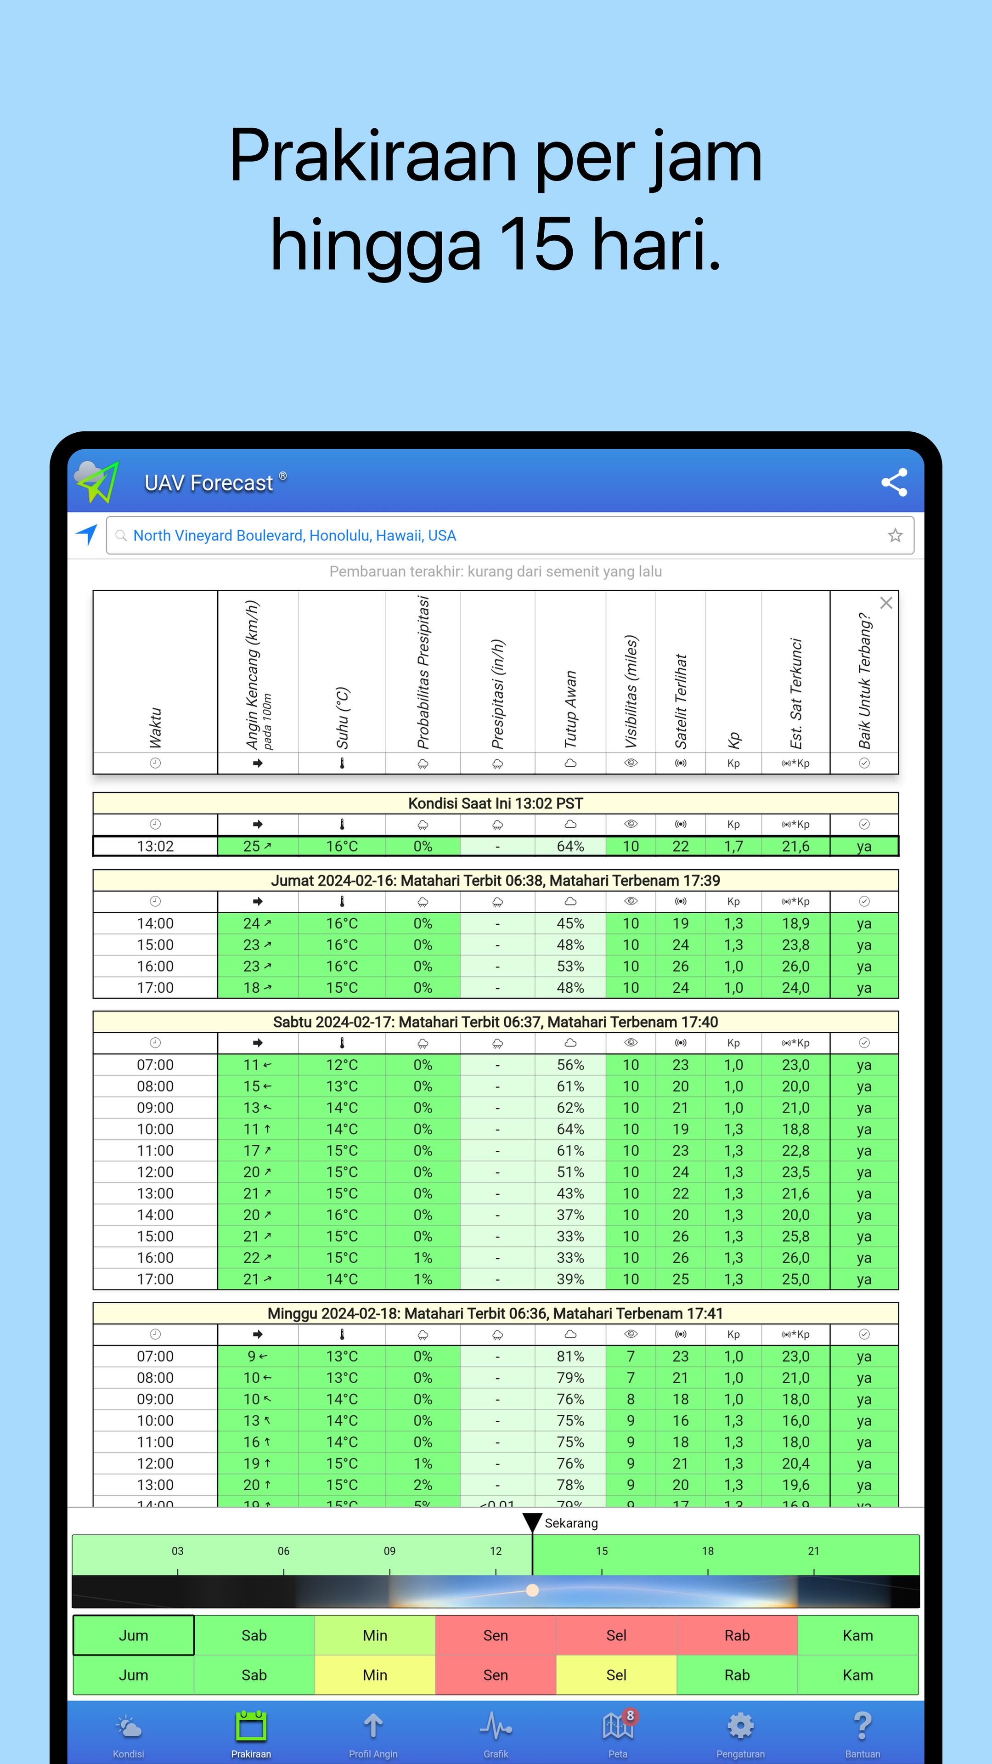992x1764 pixels.
Task: Tap thermometer icon in legend header
Action: (342, 763)
